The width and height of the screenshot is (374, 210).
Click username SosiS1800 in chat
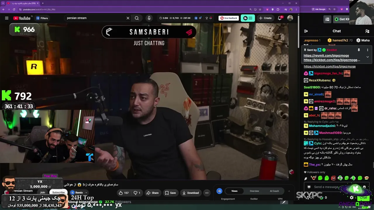coord(312,87)
